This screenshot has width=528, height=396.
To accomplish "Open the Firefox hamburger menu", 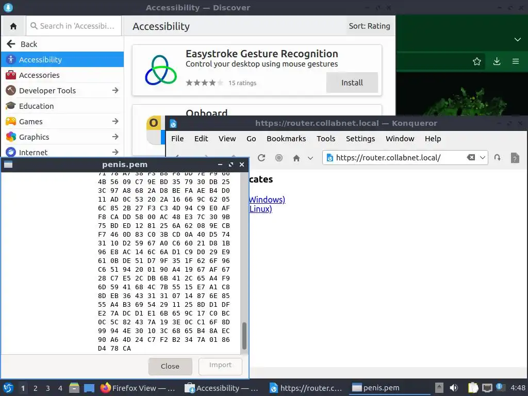I will point(516,61).
